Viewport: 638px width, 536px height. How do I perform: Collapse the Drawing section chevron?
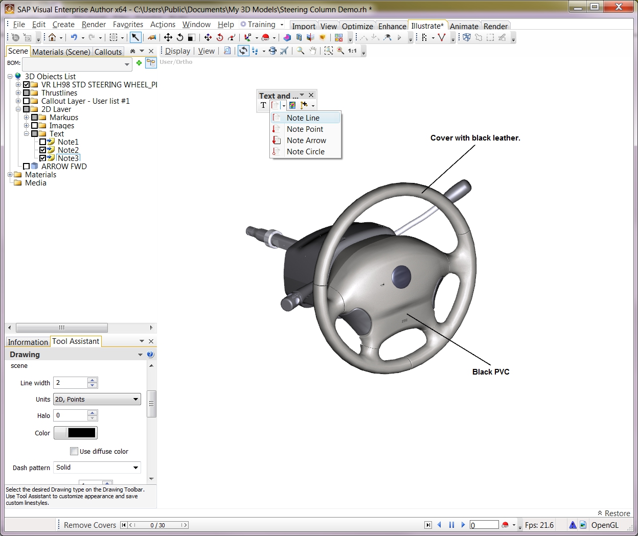coord(140,355)
